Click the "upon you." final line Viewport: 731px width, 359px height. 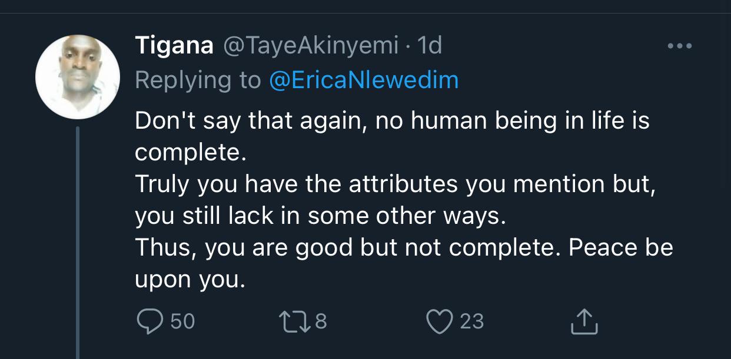[190, 279]
